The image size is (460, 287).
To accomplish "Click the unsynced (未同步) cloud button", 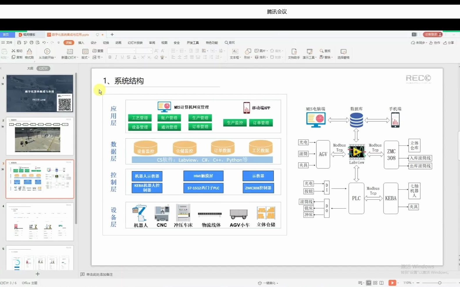I will tap(419, 43).
